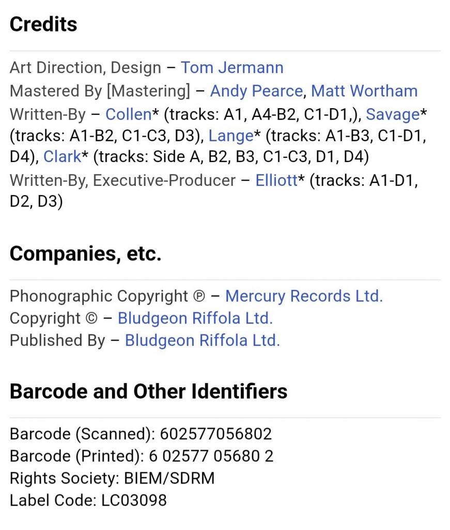This screenshot has width=450, height=530.
Task: Open the Lange writer link
Action: (231, 136)
